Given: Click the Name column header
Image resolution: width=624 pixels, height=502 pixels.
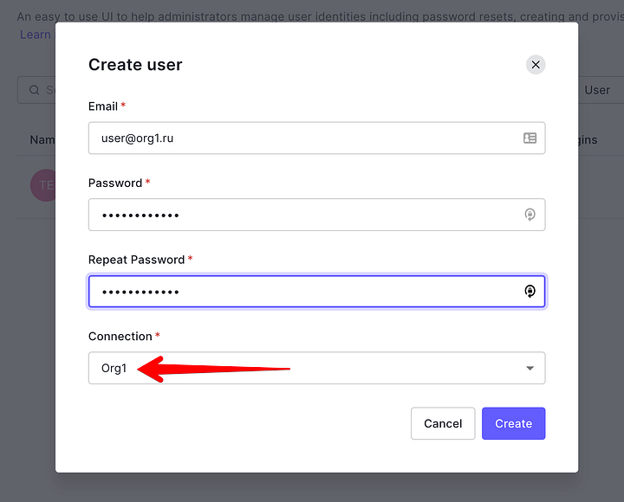Looking at the screenshot, I should (x=42, y=140).
